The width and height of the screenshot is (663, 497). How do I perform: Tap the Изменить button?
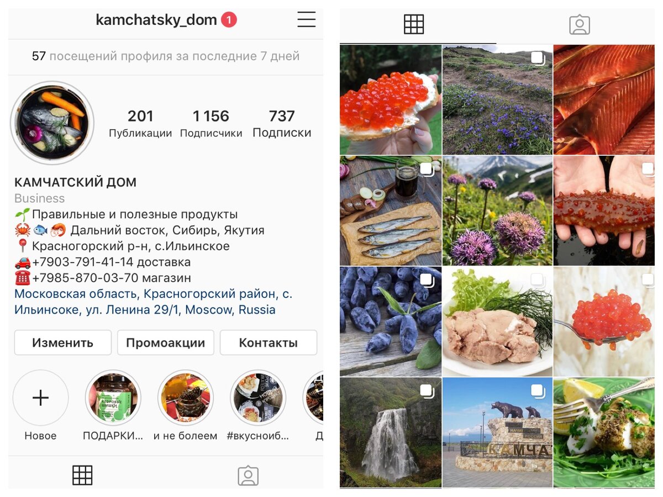63,342
